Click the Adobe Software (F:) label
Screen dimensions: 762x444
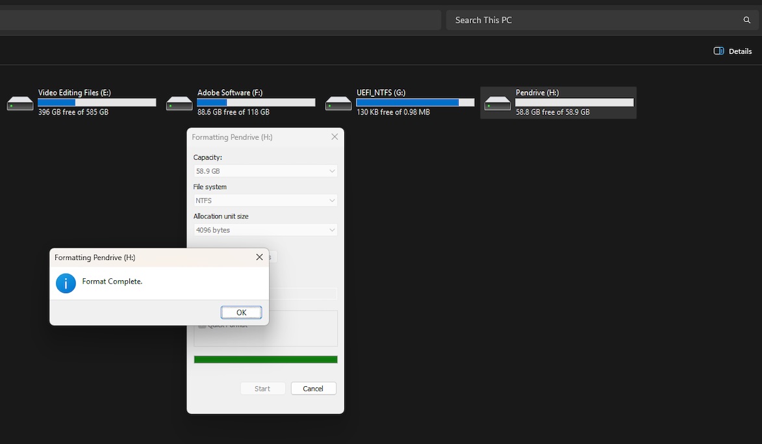tap(230, 92)
